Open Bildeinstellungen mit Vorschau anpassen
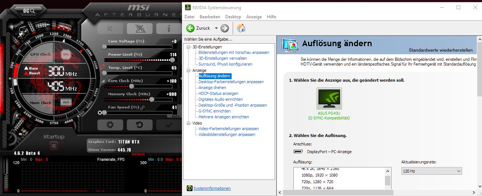 point(234,52)
